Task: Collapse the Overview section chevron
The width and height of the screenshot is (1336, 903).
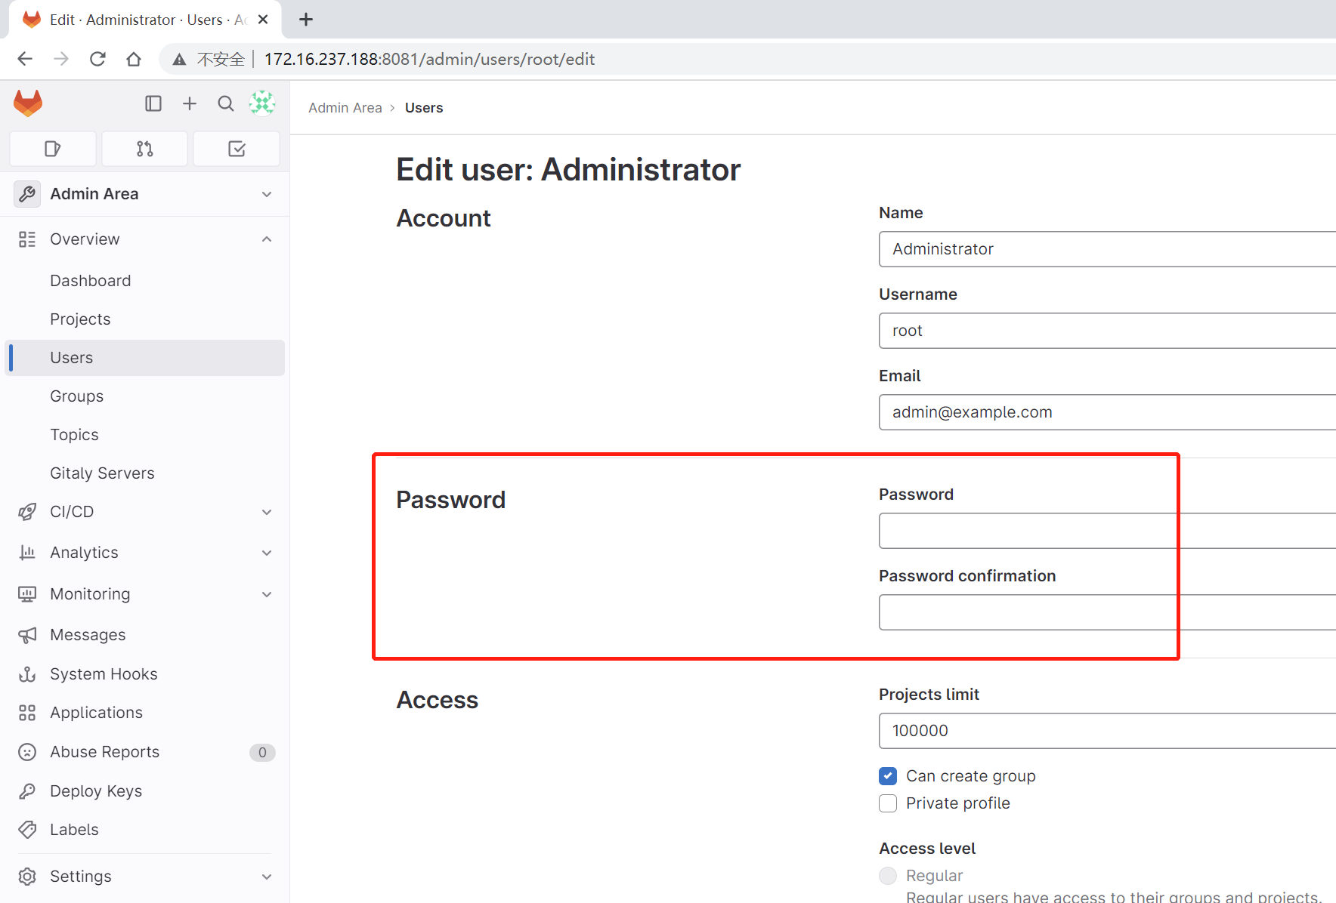Action: coord(267,239)
